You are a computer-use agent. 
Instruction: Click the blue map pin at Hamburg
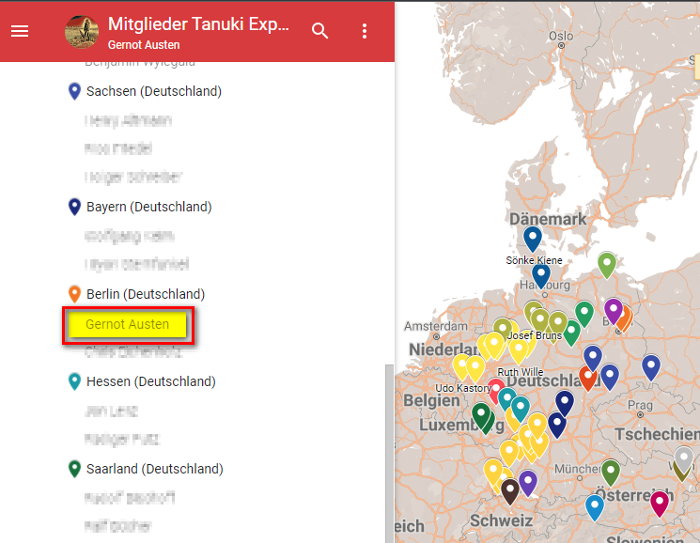pos(540,275)
